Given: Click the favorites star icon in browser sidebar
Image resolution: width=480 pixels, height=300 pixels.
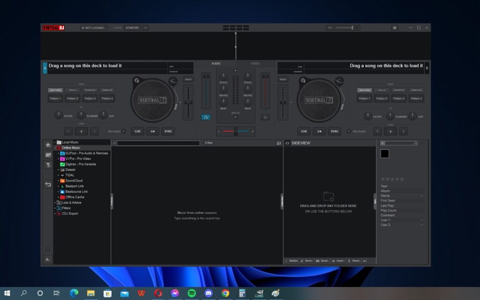Looking at the screenshot, I should tap(48, 145).
